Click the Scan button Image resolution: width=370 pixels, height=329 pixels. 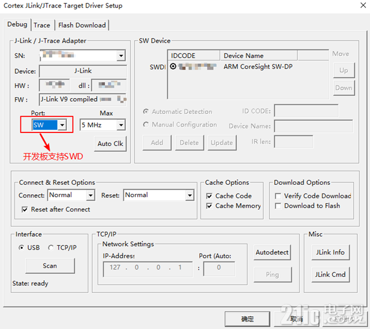point(50,266)
